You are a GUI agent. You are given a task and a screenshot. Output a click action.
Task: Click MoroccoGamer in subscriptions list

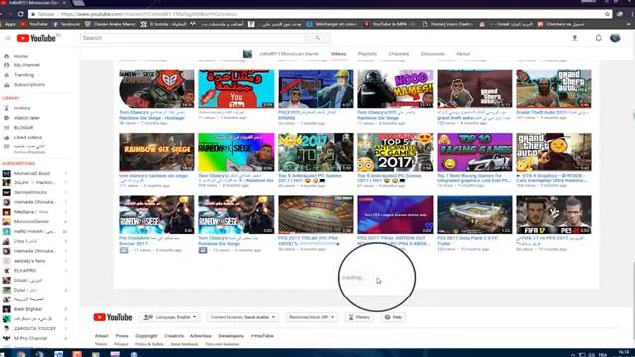31,222
